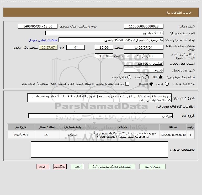202x195 pixels.
Task: Click the response deadline hour 10:00 field
Action: 104,47
